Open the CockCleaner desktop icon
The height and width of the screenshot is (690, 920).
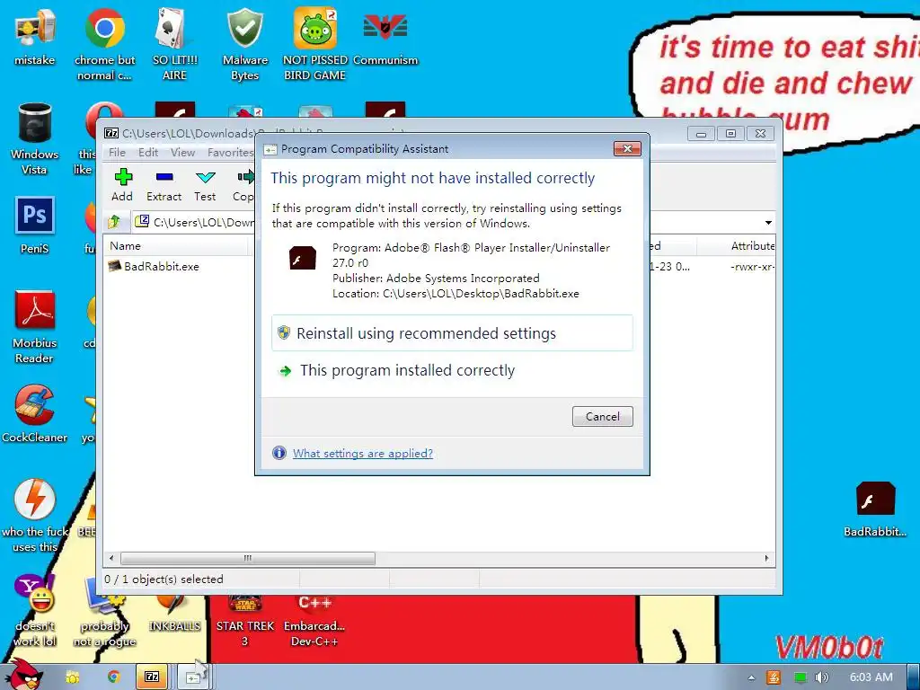click(35, 414)
